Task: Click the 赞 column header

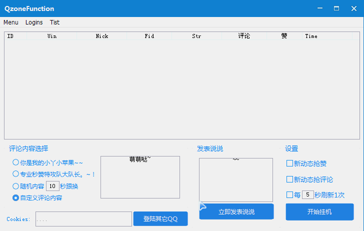Action: click(284, 36)
